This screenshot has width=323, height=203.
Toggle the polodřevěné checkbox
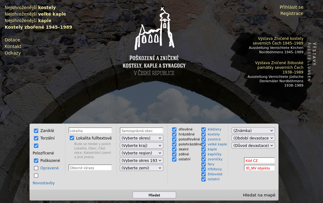(174, 139)
